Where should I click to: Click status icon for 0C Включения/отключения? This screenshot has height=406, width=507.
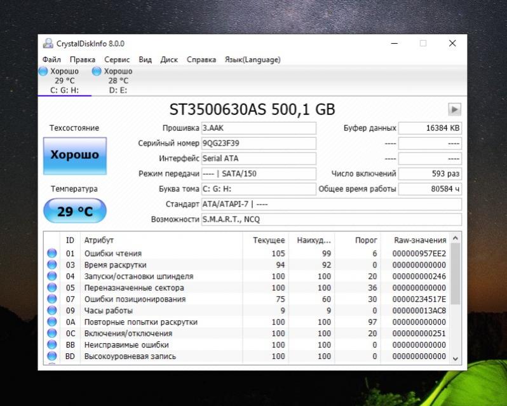click(x=52, y=334)
